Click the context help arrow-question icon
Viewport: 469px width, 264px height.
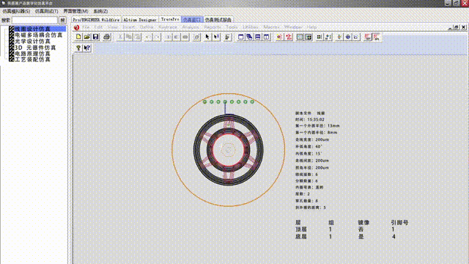[87, 48]
